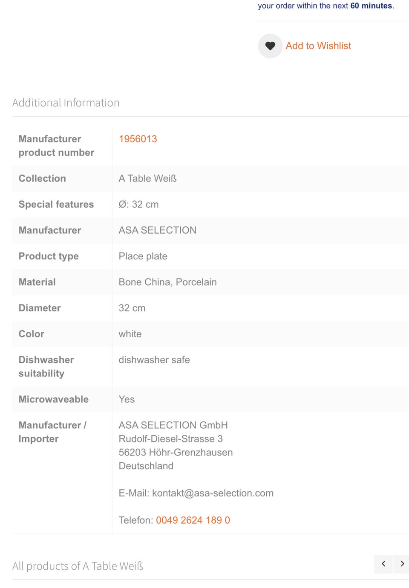Click the dishwasher safe value

pyautogui.click(x=154, y=360)
